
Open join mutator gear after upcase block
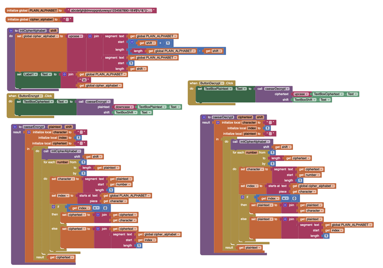point(90,36)
